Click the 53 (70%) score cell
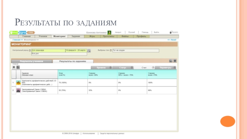The height and width of the screenshot is (139, 247). point(73,90)
